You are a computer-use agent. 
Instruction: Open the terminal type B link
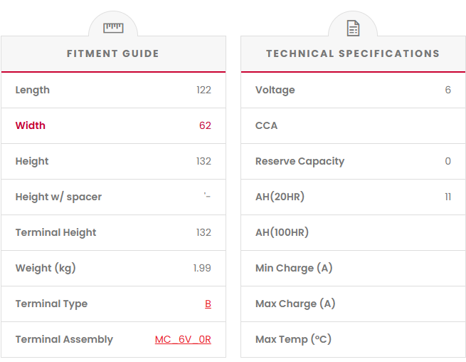(208, 304)
